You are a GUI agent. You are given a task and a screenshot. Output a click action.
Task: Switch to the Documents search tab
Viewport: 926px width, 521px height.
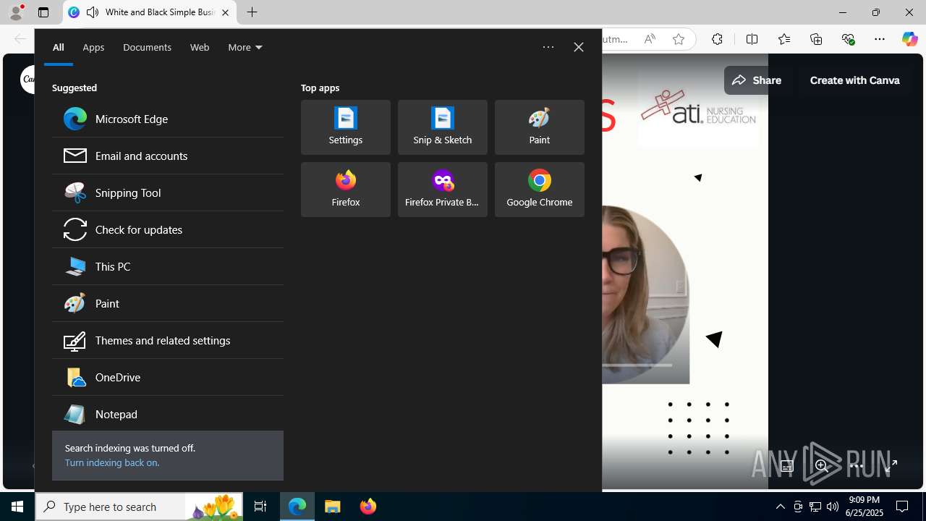pos(147,47)
